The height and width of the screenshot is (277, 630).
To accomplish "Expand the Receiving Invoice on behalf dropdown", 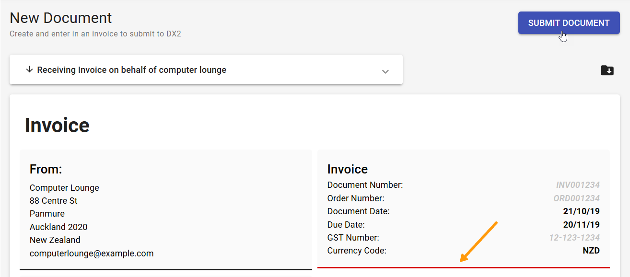I will [x=385, y=70].
